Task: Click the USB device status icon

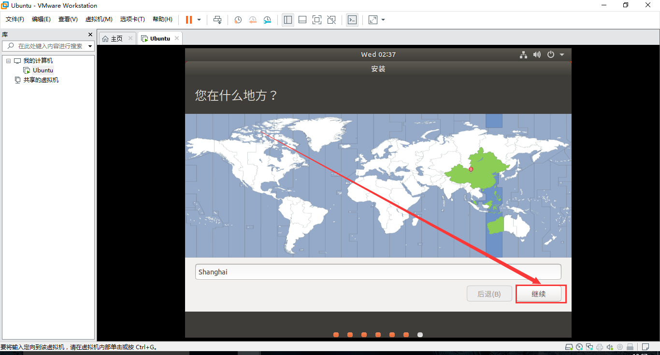Action: coord(630,347)
